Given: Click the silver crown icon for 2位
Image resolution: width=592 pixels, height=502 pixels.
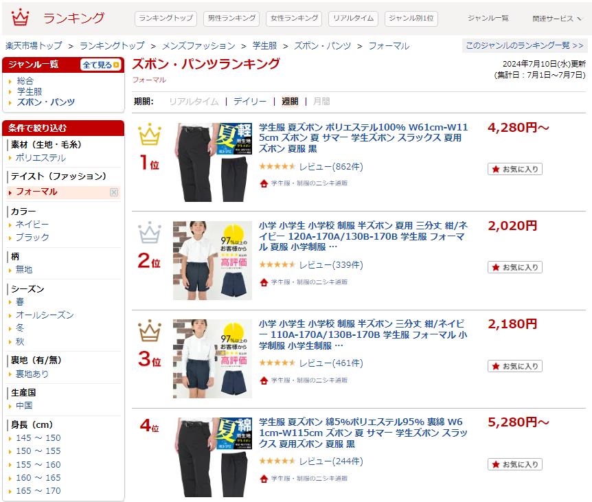Looking at the screenshot, I should tap(150, 232).
